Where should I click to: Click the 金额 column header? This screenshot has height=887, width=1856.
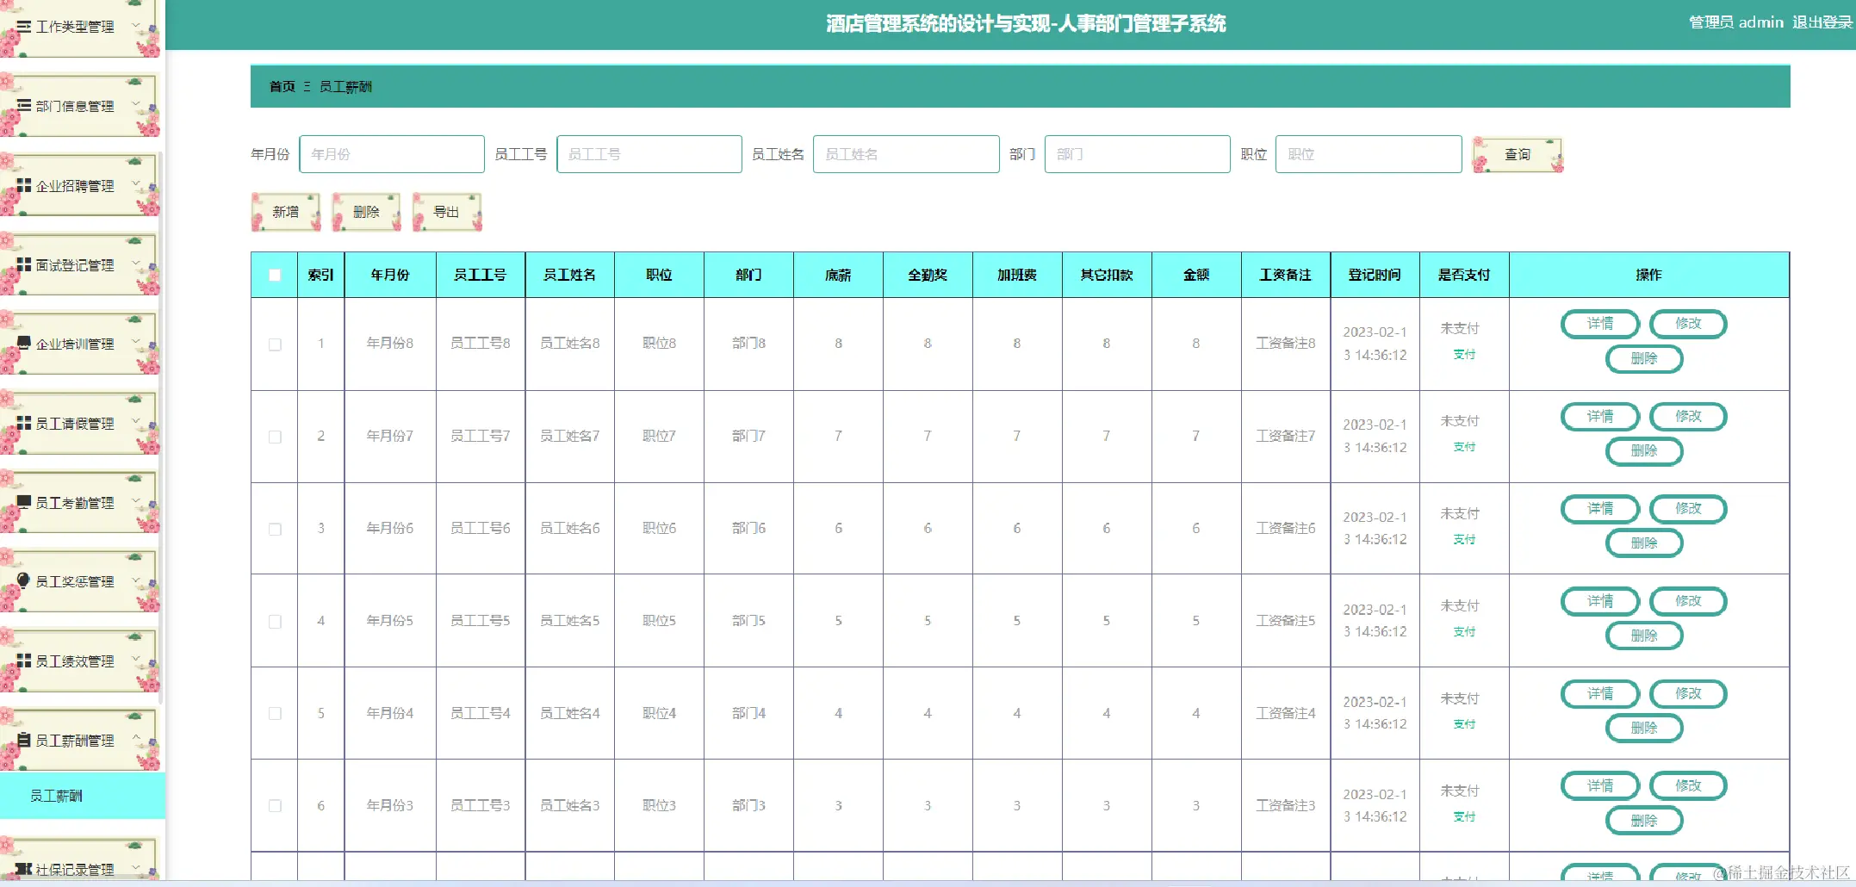1196,275
